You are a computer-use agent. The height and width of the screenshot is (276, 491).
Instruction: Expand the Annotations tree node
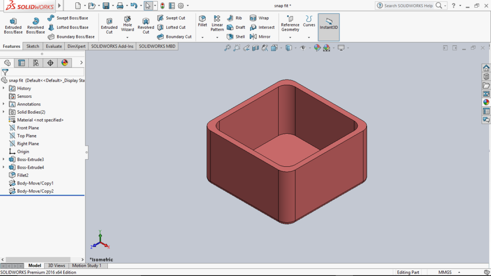pos(4,104)
